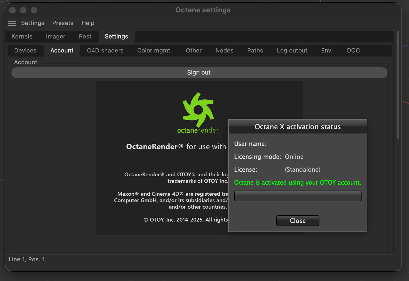Click the empty field in activation dialog
Viewport: 409px width, 281px height.
click(298, 196)
